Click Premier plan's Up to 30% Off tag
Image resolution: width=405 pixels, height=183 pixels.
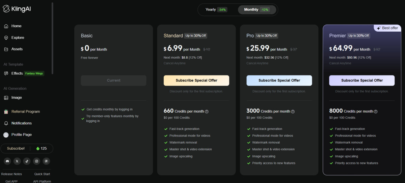click(359, 36)
